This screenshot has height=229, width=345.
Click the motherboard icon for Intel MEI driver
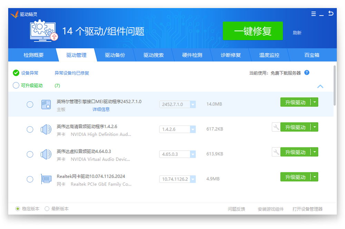point(46,105)
